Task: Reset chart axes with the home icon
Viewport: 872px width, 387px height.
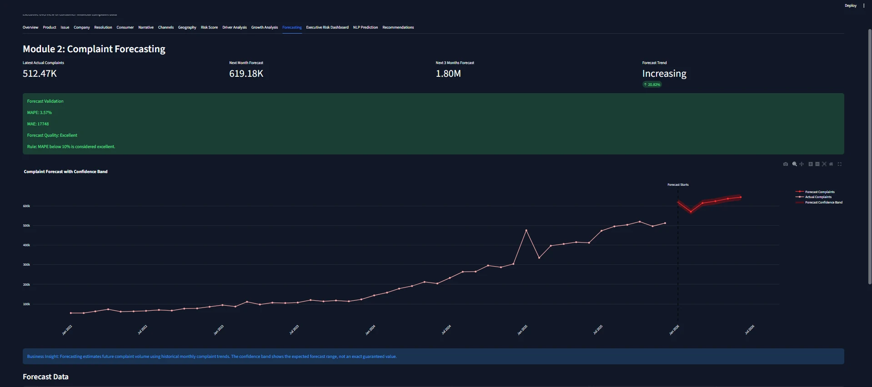Action: [831, 164]
